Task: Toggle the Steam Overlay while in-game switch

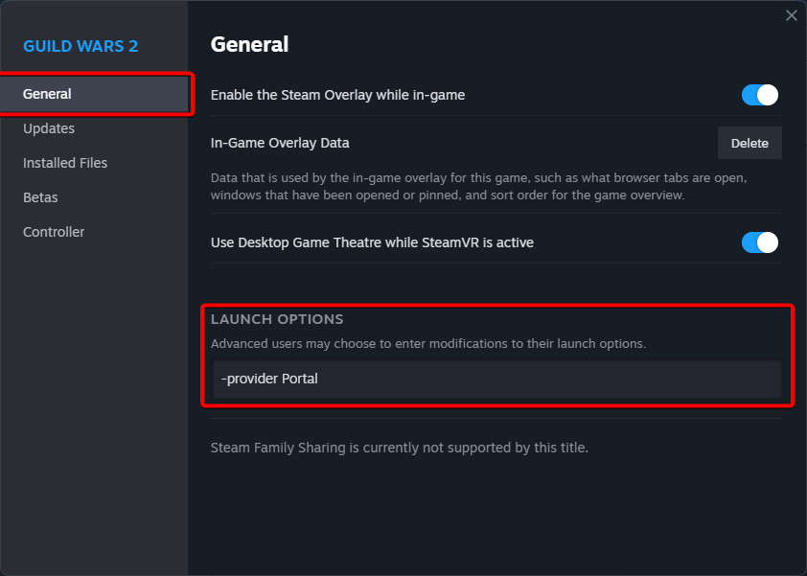Action: pyautogui.click(x=759, y=95)
